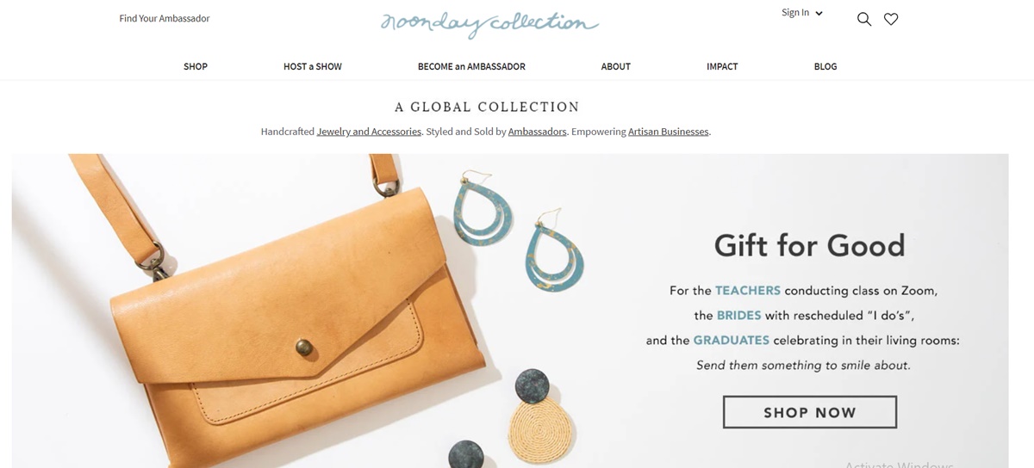Open BECOME an AMBASSADOR menu
1034x468 pixels.
(x=471, y=66)
